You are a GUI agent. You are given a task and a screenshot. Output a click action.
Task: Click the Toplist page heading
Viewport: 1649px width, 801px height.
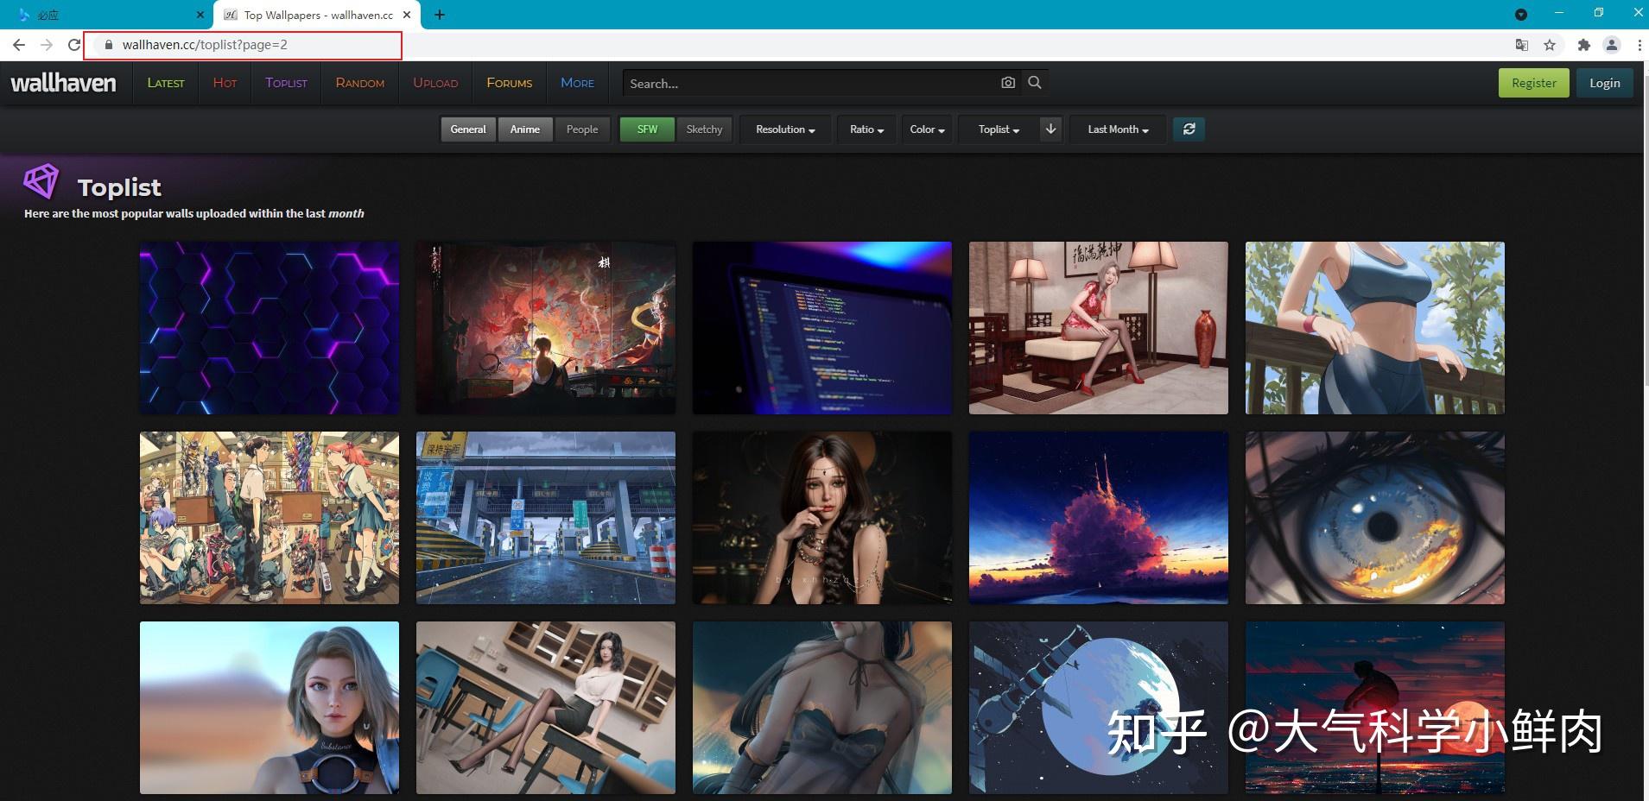click(x=119, y=187)
